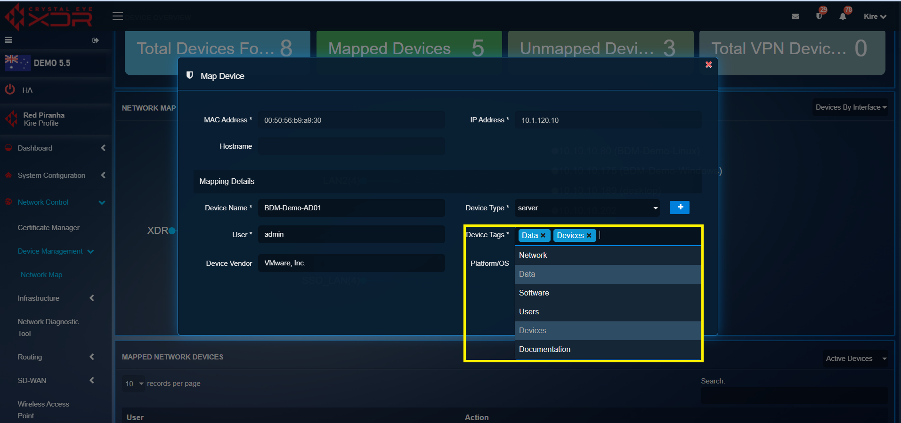Open Certificate Manager
901x423 pixels.
(x=49, y=228)
